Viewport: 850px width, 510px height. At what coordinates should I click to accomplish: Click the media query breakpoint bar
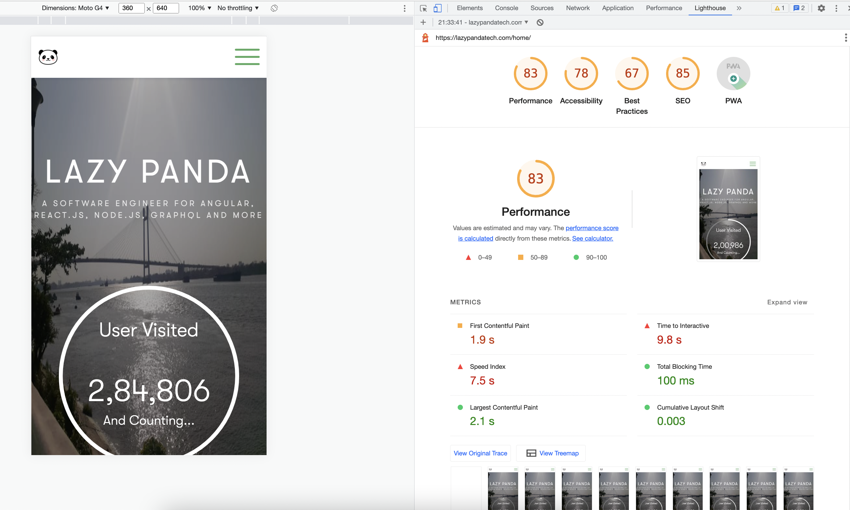[207, 20]
